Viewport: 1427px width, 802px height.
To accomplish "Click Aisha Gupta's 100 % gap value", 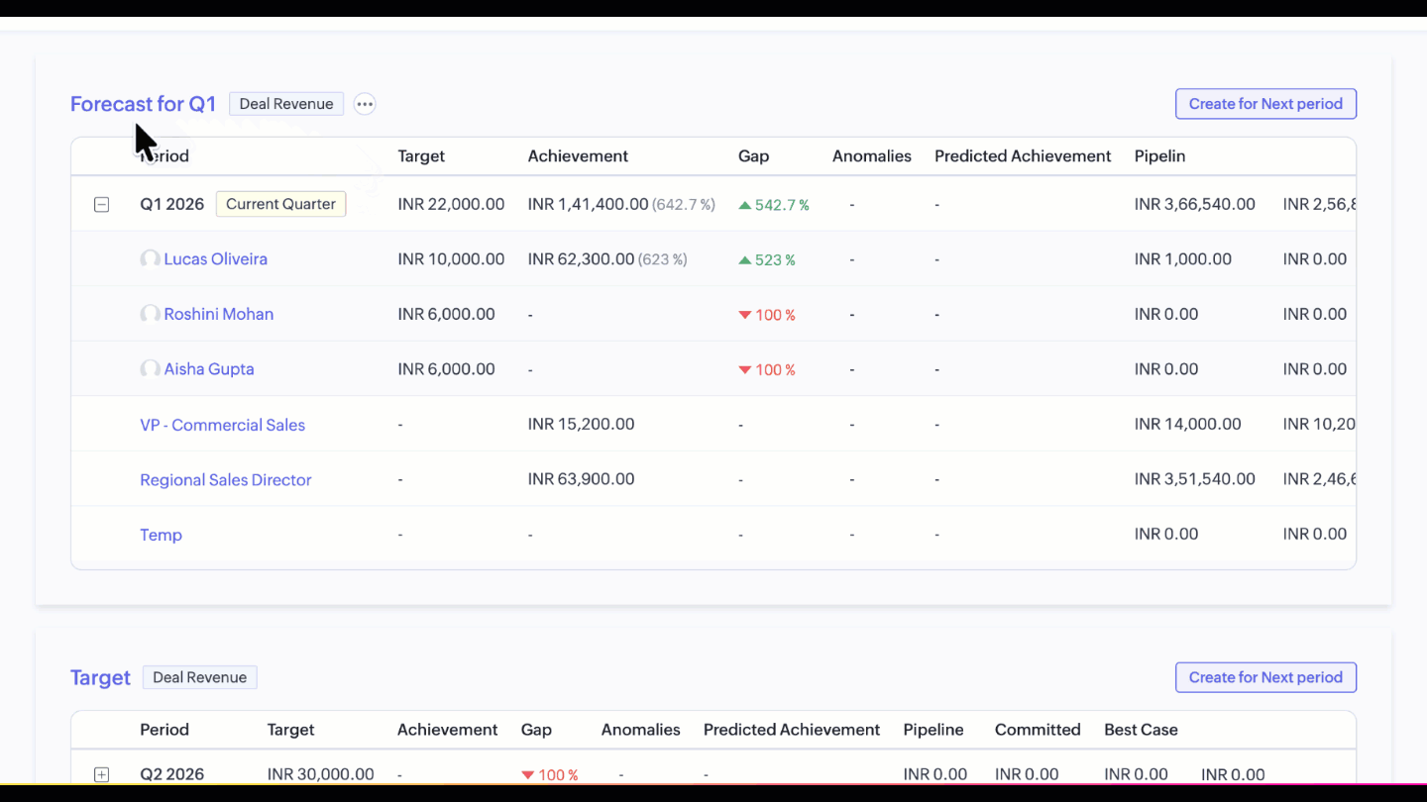I will [767, 369].
